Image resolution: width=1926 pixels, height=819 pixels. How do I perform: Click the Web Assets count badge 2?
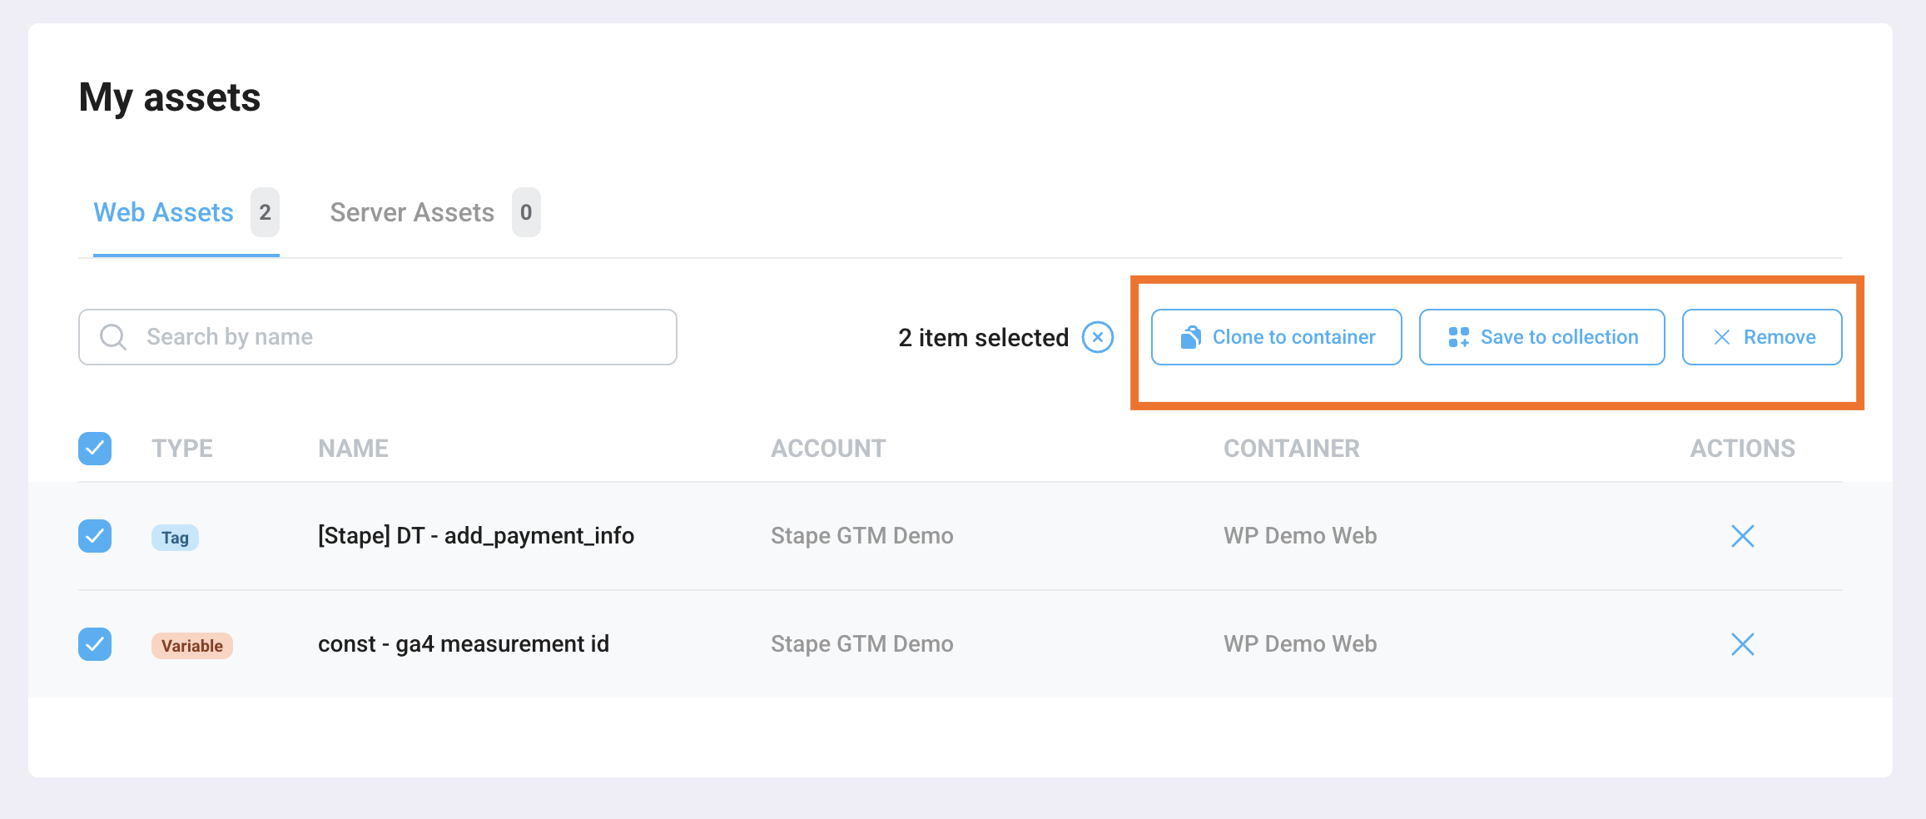click(x=265, y=212)
